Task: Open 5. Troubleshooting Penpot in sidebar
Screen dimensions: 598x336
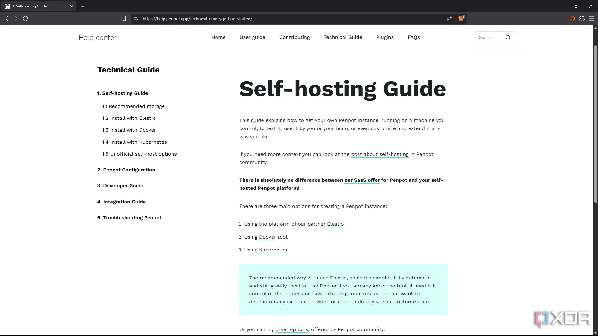Action: coord(129,218)
